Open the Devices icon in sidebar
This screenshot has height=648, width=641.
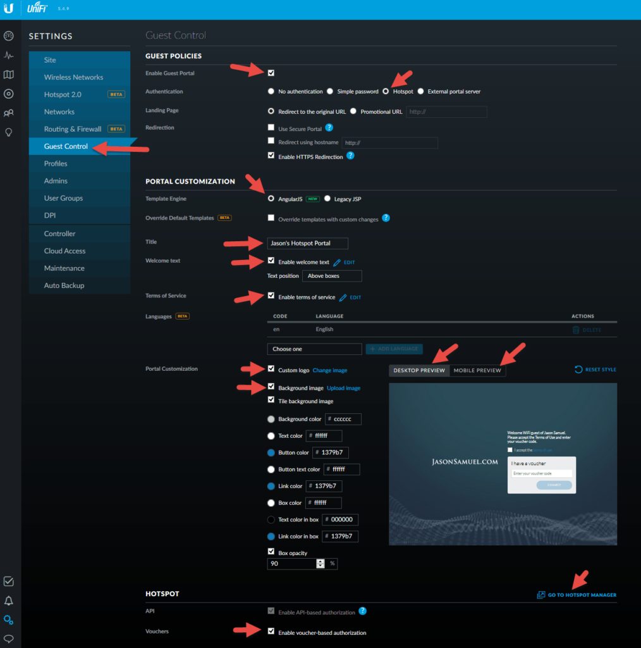point(9,94)
